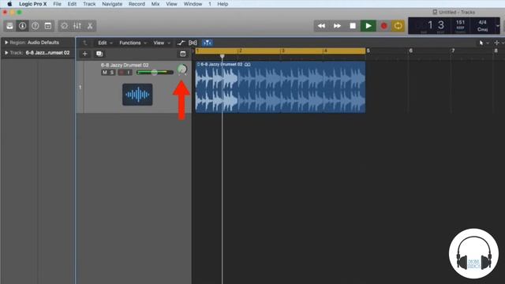Open the tracks area Edit menu

[x=105, y=43]
